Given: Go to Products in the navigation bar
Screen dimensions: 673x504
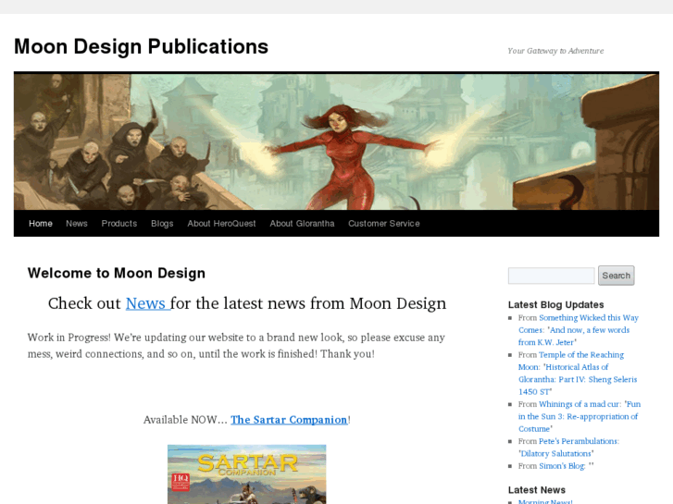Looking at the screenshot, I should click(118, 224).
